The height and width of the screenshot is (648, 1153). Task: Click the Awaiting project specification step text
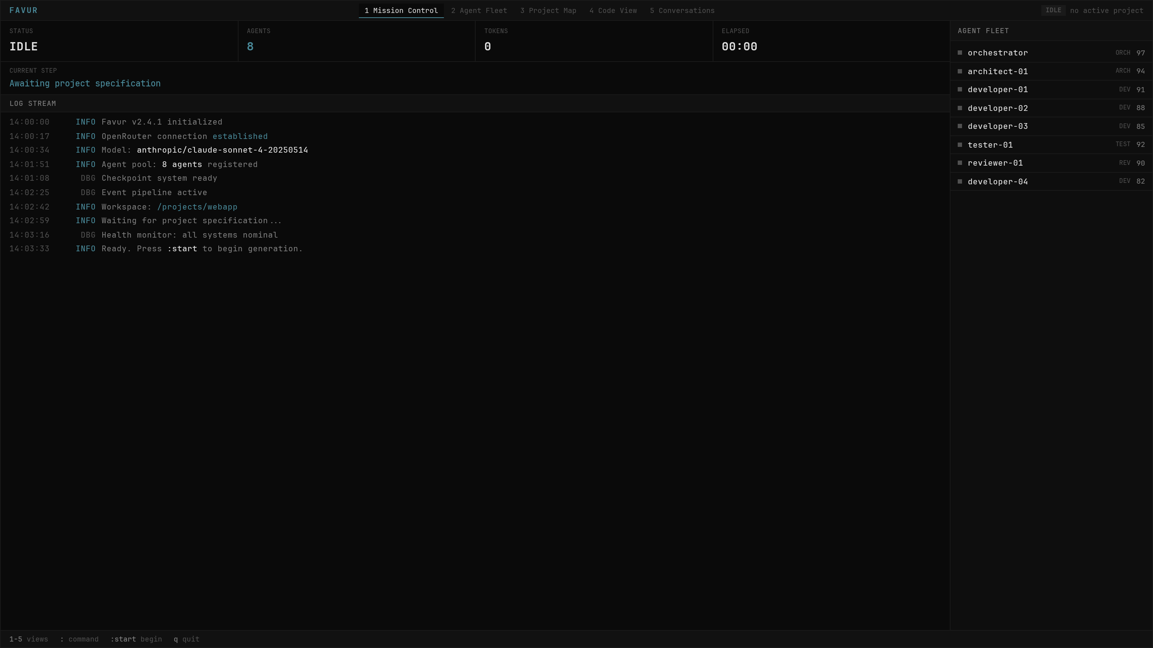coord(85,83)
